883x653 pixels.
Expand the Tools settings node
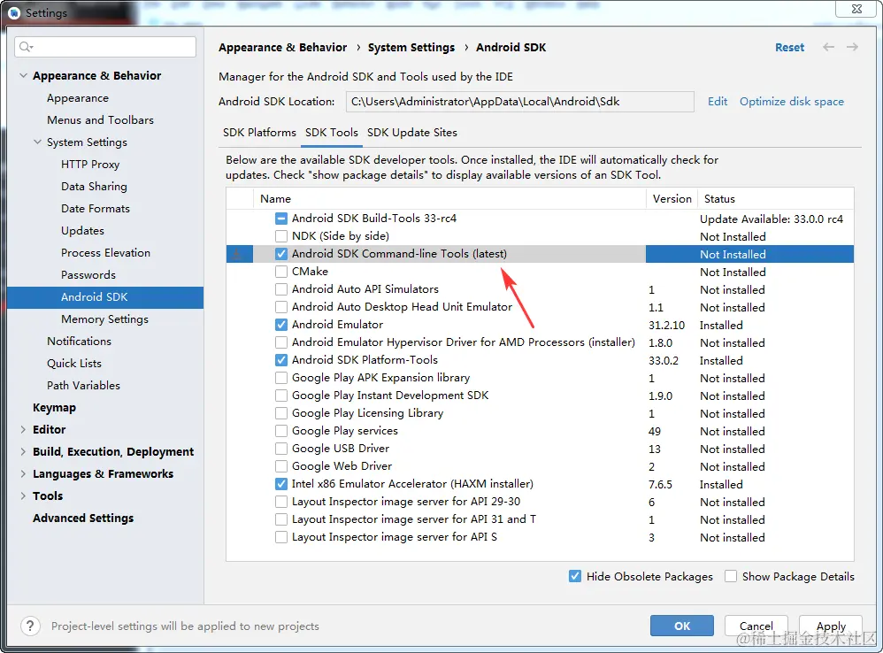pyautogui.click(x=23, y=496)
